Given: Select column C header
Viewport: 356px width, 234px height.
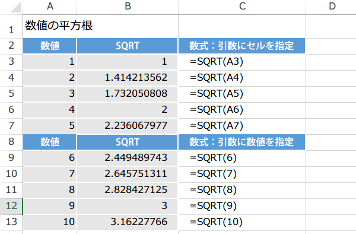Looking at the screenshot, I should (242, 7).
